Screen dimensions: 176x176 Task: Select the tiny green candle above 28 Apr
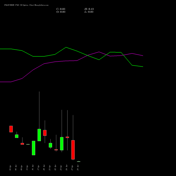click(78, 162)
